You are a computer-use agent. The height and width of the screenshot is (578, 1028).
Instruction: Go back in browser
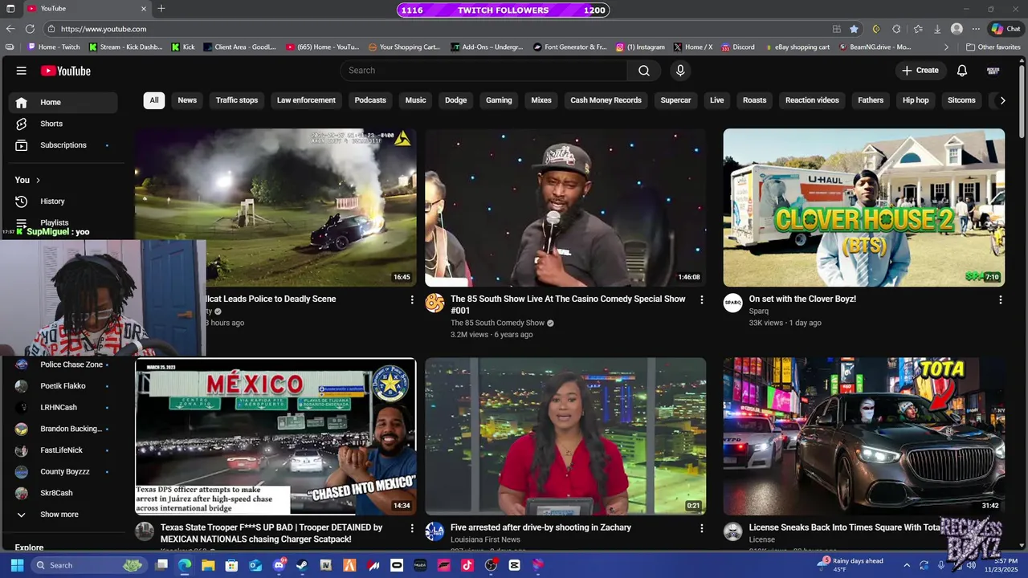[10, 29]
